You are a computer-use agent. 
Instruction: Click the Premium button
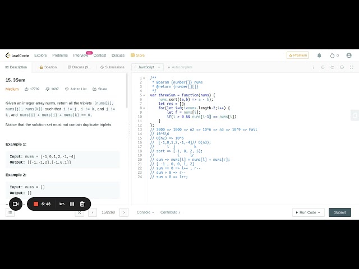click(x=298, y=55)
